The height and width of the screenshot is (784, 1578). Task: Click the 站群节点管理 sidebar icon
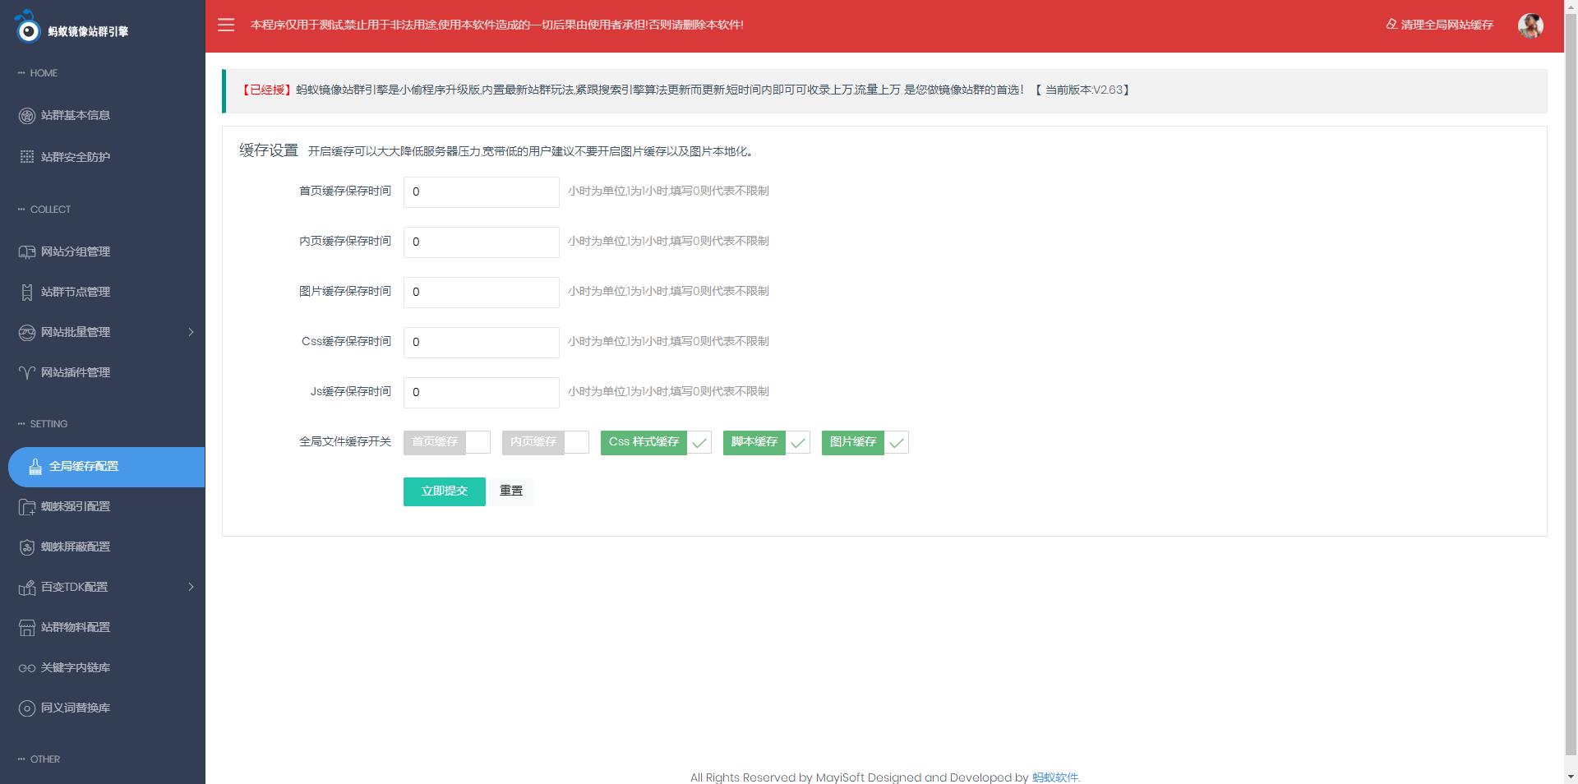[27, 293]
